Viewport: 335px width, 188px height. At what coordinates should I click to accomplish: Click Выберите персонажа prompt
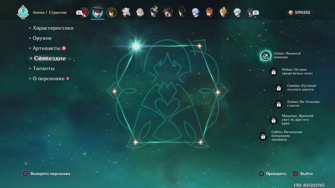pyautogui.click(x=51, y=174)
